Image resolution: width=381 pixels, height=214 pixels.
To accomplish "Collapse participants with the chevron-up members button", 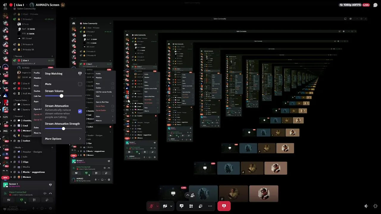I will pyautogui.click(x=190, y=195).
